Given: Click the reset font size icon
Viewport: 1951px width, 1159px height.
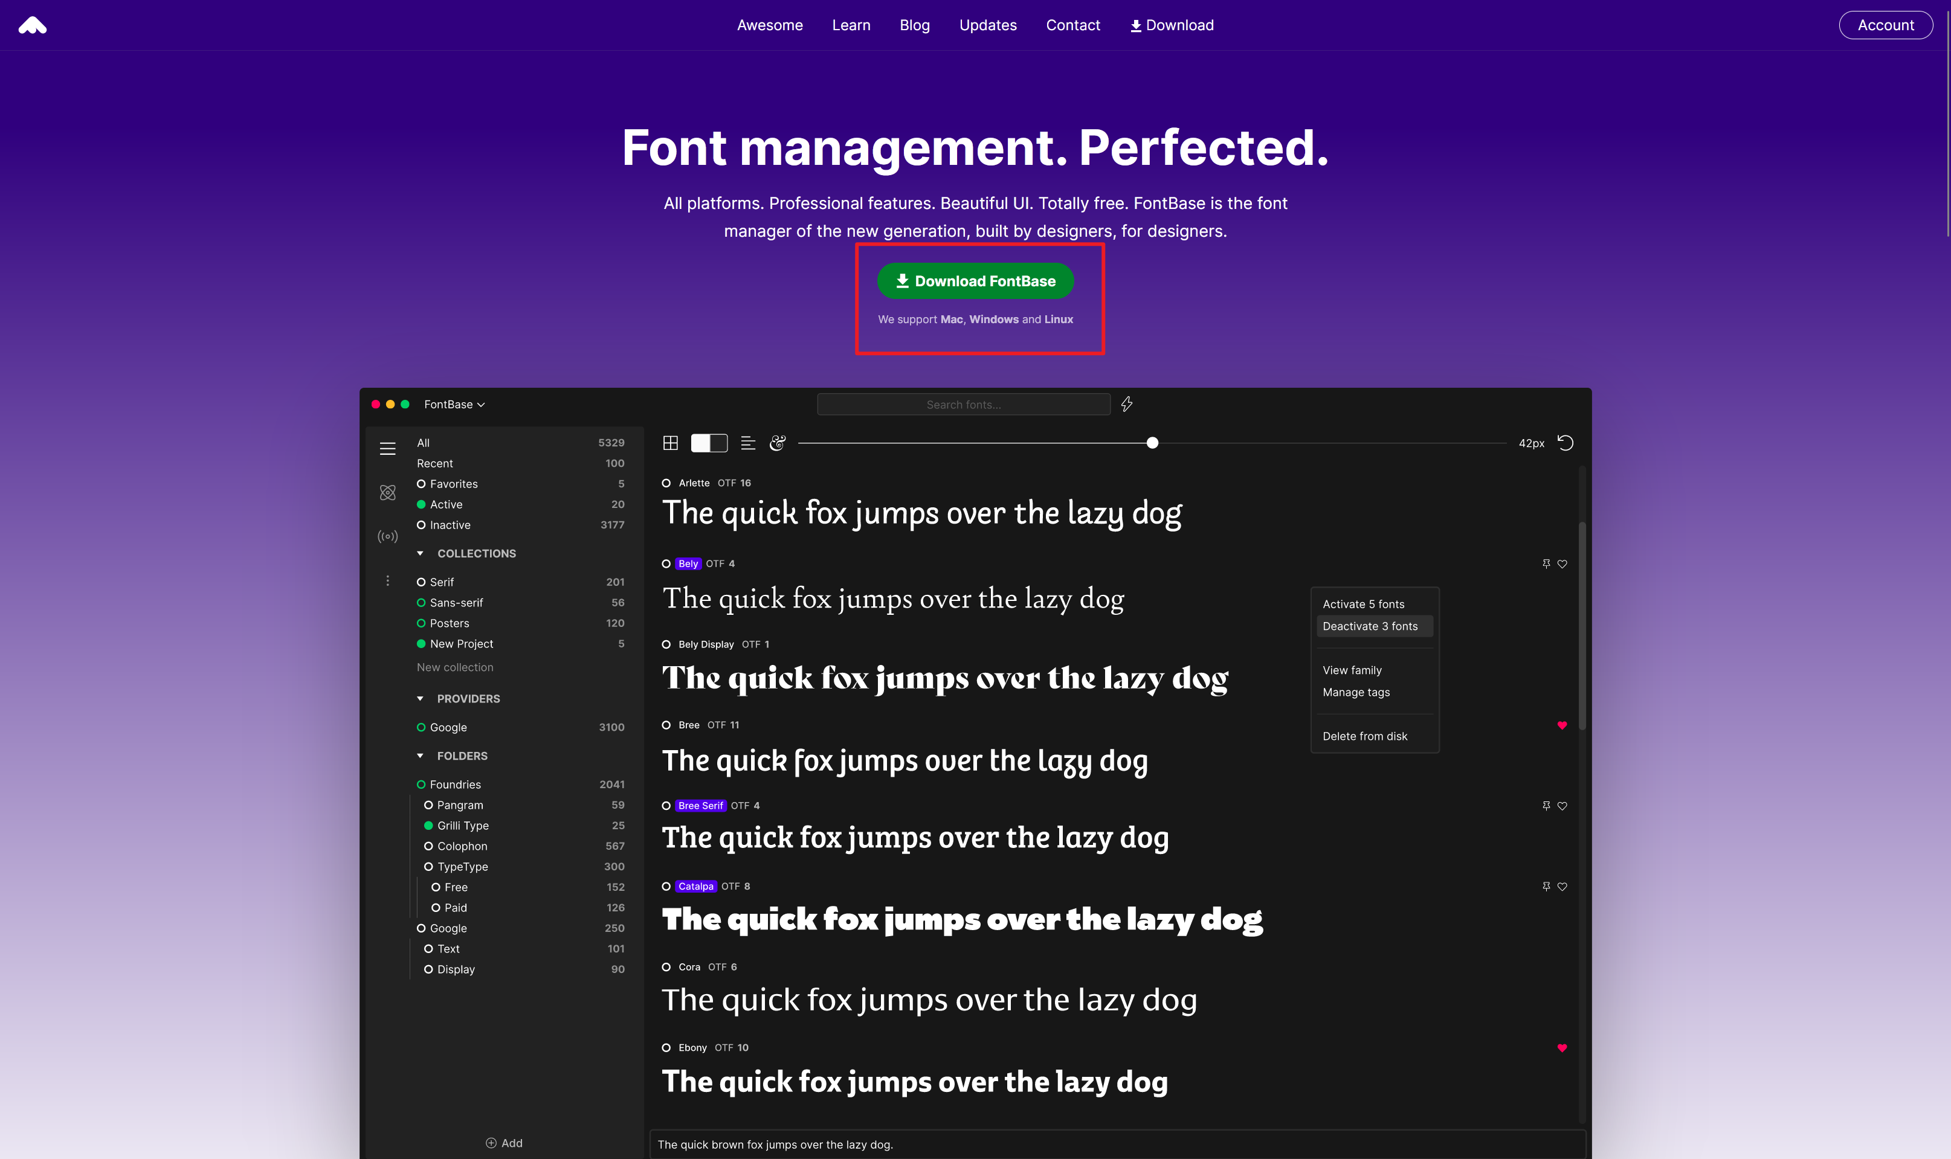Looking at the screenshot, I should tap(1564, 443).
